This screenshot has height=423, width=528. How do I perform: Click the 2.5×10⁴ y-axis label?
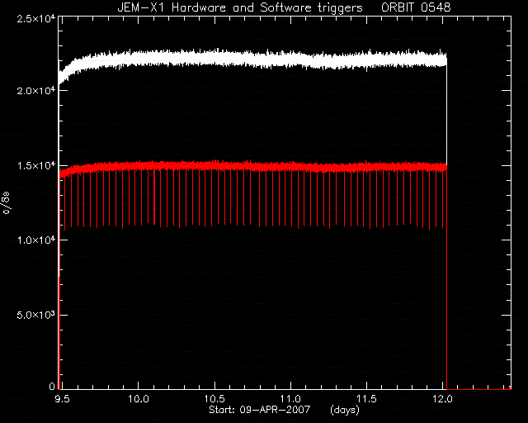pyautogui.click(x=36, y=19)
